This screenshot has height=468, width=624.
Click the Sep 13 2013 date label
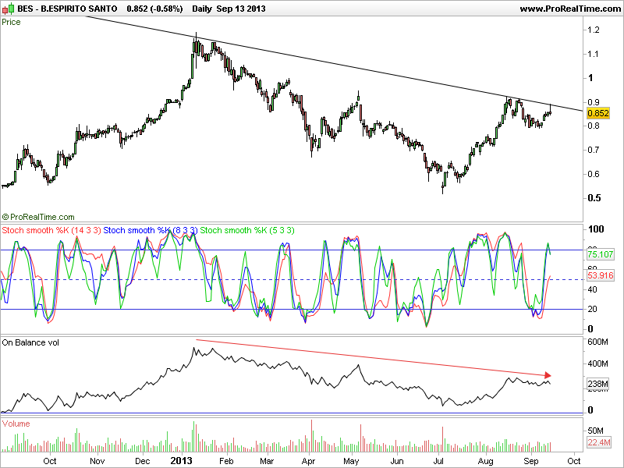241,9
